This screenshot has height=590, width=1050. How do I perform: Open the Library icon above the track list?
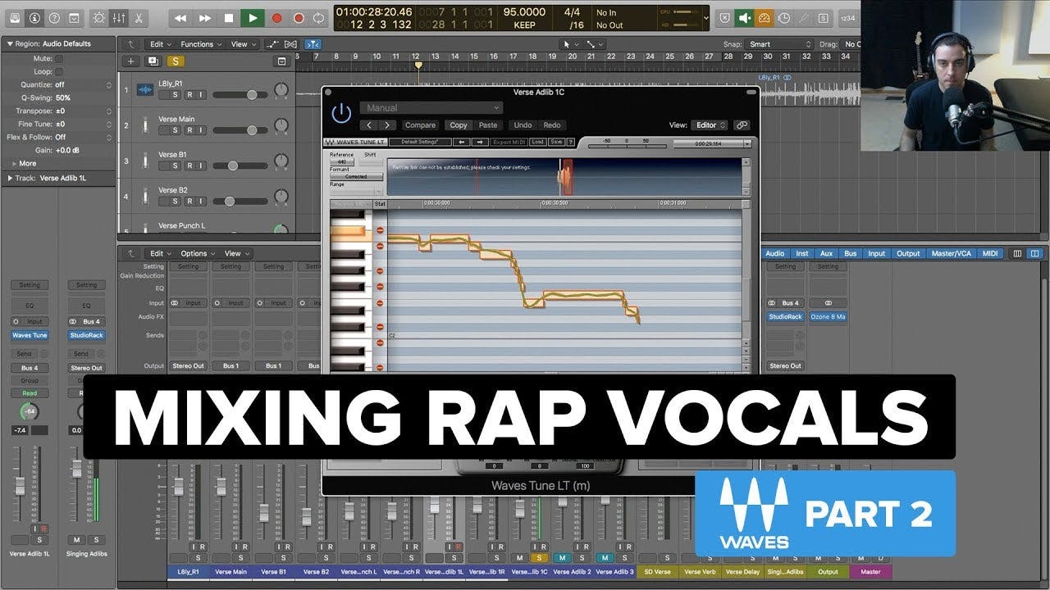click(x=14, y=18)
